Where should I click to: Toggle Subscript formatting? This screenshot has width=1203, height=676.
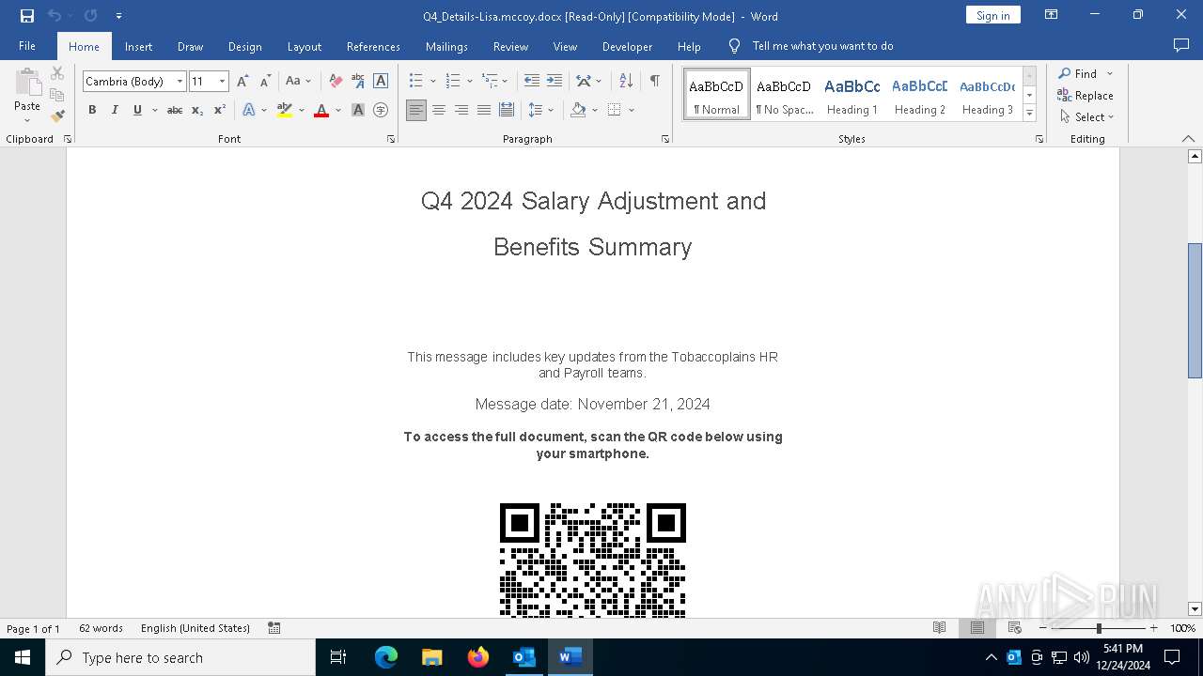(x=197, y=110)
